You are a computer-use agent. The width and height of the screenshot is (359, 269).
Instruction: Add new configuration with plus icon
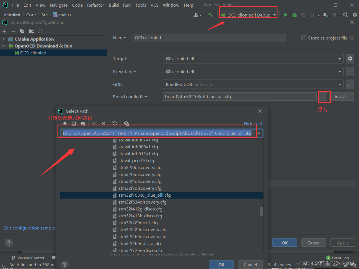click(4, 31)
